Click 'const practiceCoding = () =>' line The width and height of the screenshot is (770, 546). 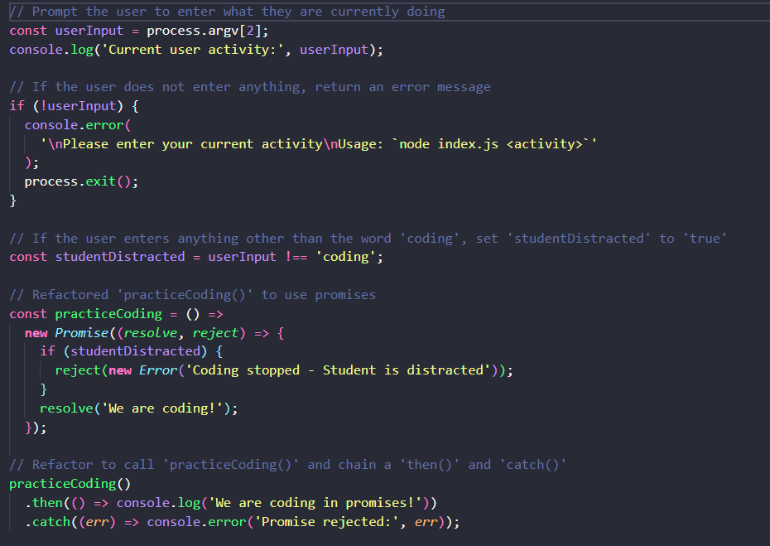click(117, 314)
